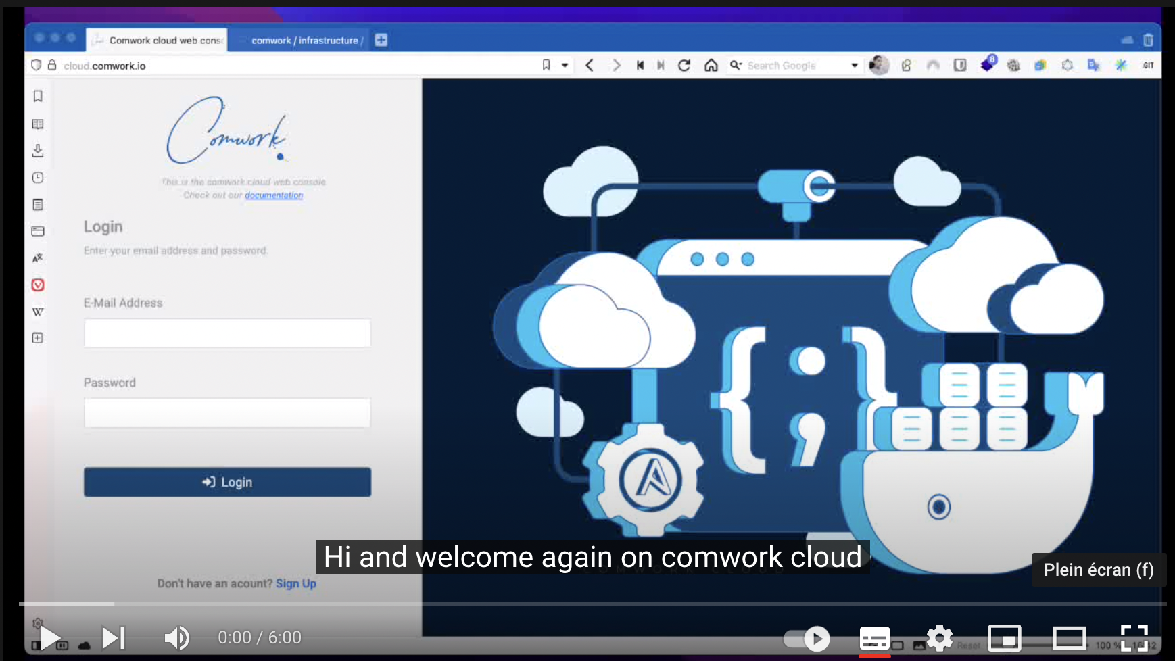The height and width of the screenshot is (661, 1175).
Task: Click the Comwork logo
Action: coord(228,130)
